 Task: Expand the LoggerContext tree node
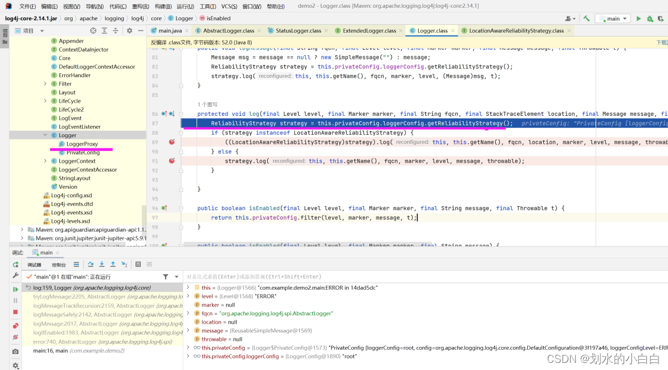(x=45, y=161)
